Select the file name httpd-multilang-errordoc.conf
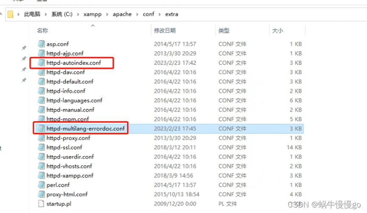Screen dimensions: 367x213 click(x=85, y=128)
